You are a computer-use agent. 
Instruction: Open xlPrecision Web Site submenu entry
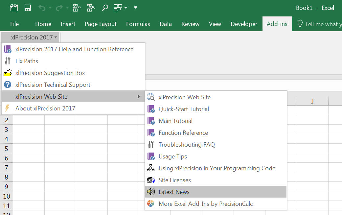(216, 97)
